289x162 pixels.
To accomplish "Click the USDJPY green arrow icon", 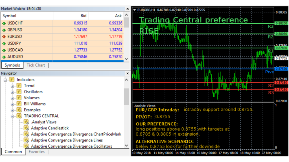I will [4, 44].
